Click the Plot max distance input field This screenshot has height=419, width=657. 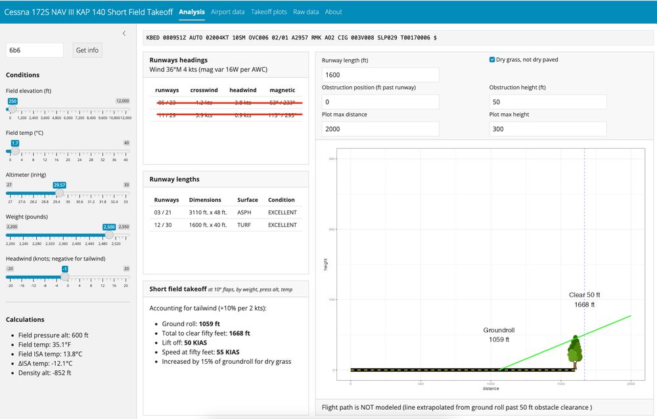380,129
